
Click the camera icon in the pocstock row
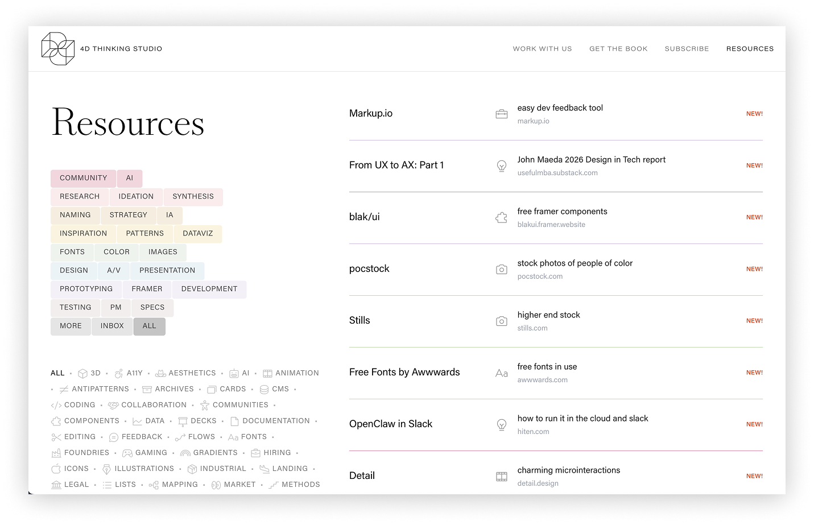pos(501,270)
